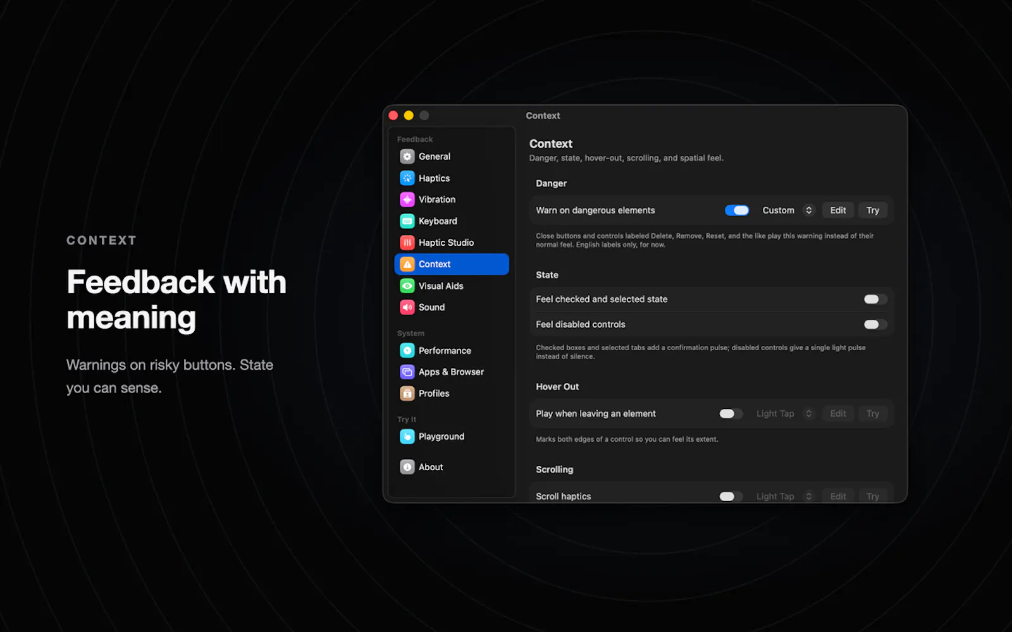Click the window title Context
Screen dimensions: 1012x632
click(x=543, y=116)
